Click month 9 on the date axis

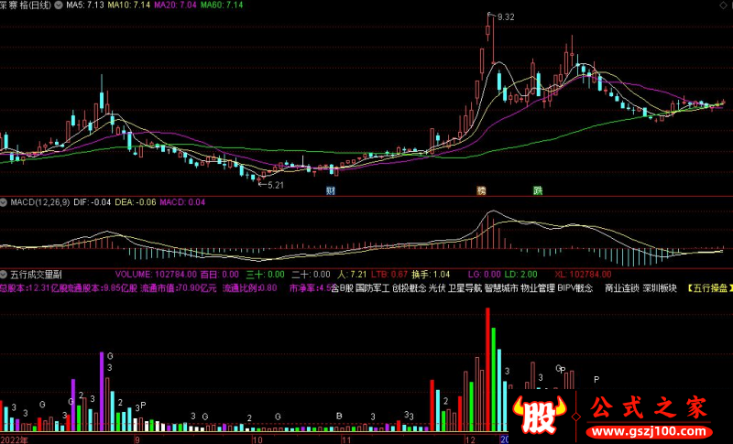point(137,439)
